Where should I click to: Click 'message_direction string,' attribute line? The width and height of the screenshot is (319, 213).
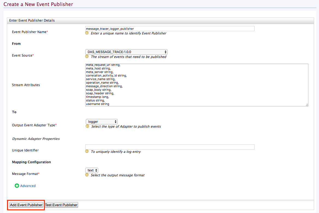coord(104,86)
